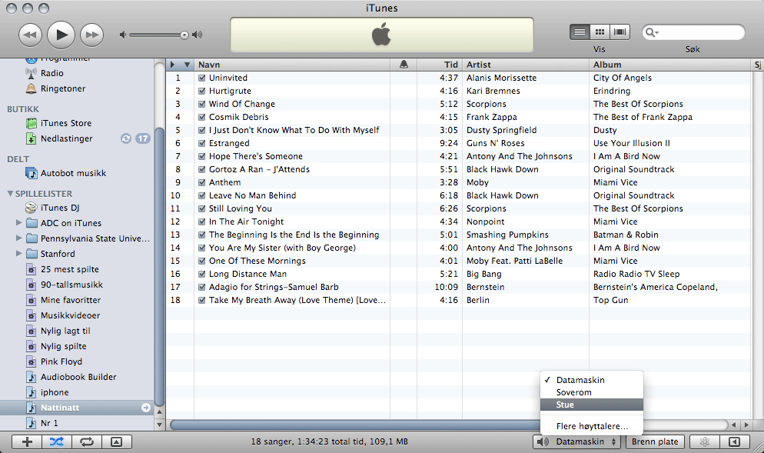Click the arrow next to Nattinatt

pos(146,408)
